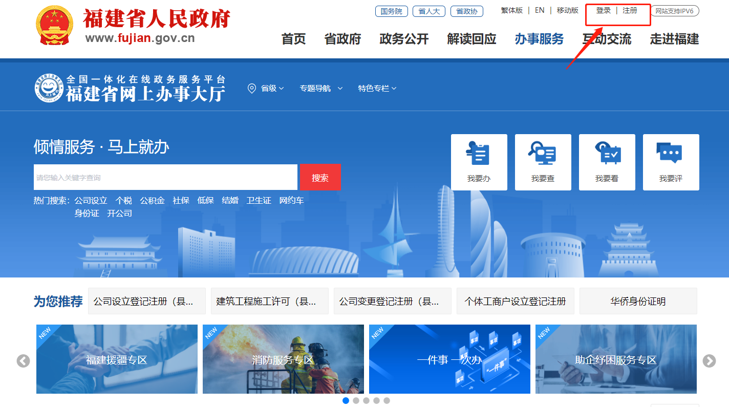This screenshot has height=407, width=729.
Task: Click the national emblem logo
Action: point(55,26)
